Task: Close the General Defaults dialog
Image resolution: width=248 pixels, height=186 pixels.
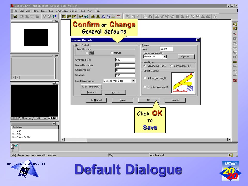Action: click(198, 40)
